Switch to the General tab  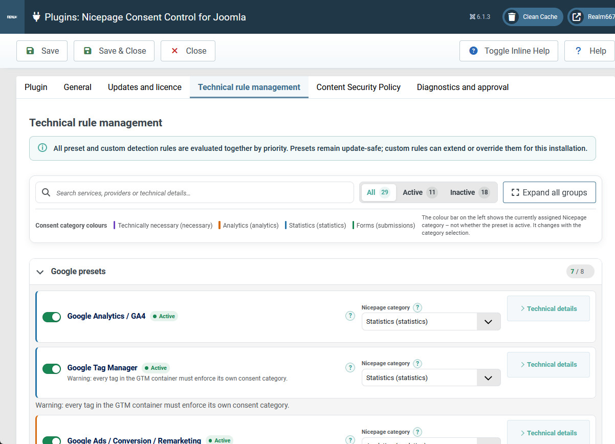click(78, 87)
